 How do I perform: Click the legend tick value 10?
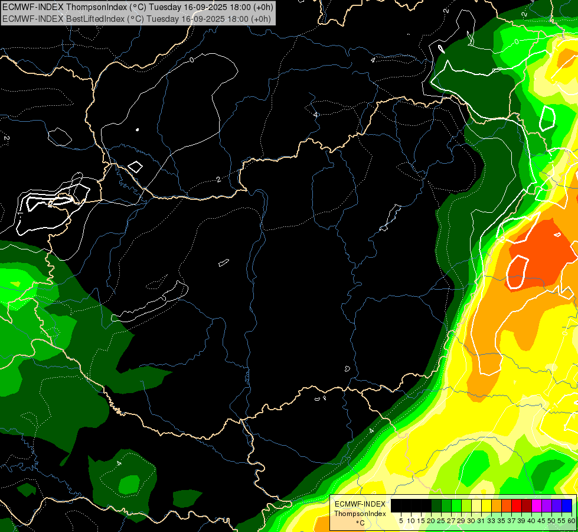(411, 521)
